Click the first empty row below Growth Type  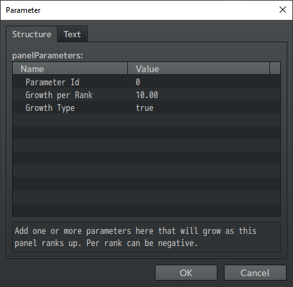tap(146, 120)
